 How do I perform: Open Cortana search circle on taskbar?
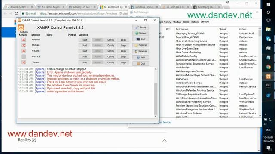coord(268,12)
